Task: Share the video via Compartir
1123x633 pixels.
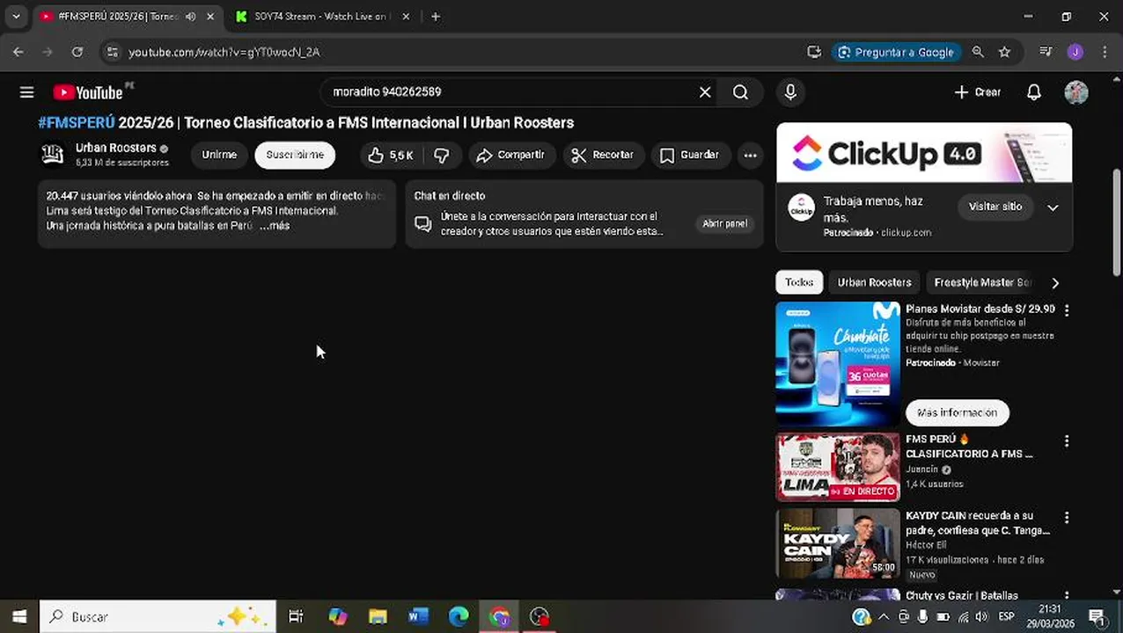Action: (x=510, y=155)
